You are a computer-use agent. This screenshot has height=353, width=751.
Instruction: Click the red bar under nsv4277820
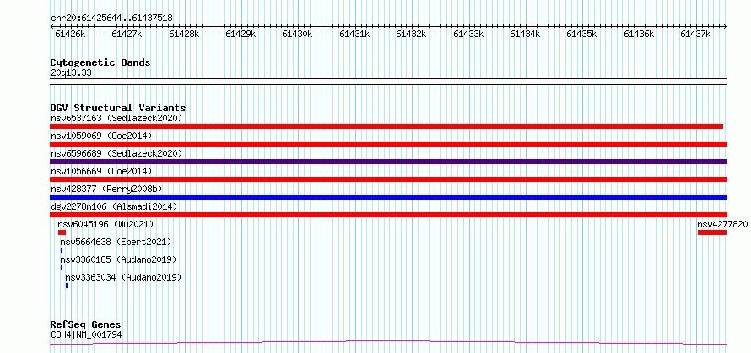(x=712, y=233)
